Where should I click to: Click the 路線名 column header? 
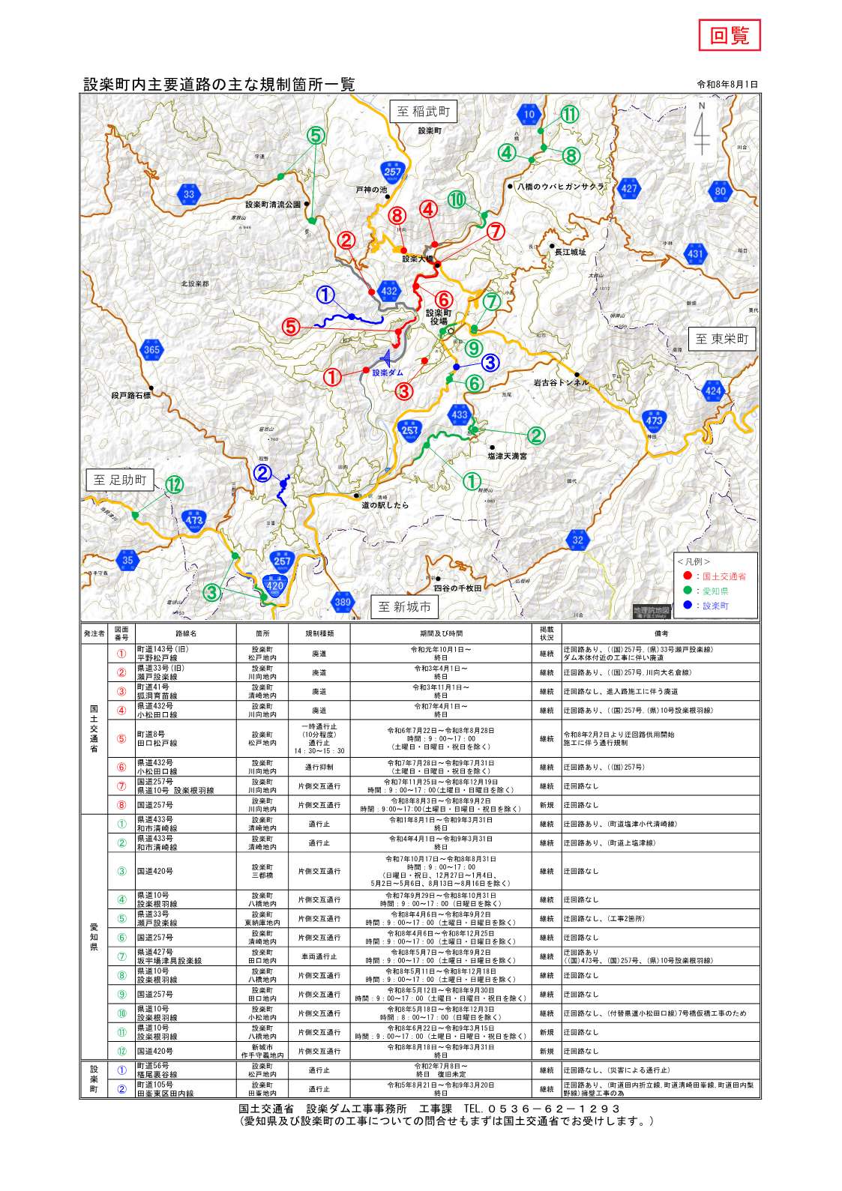coord(186,634)
